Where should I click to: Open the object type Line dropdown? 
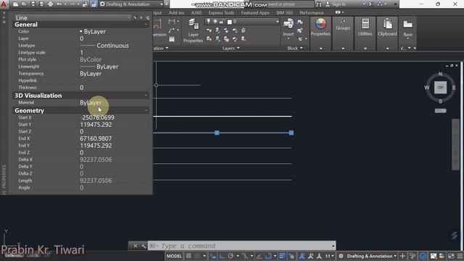pyautogui.click(x=72, y=17)
